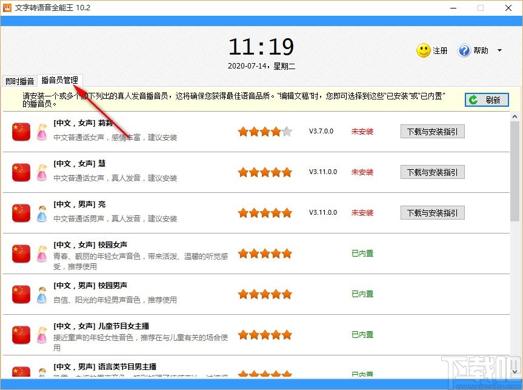
Task: Select the voice title [中文，女声] 儿童节目女主播
Action: 101,326
